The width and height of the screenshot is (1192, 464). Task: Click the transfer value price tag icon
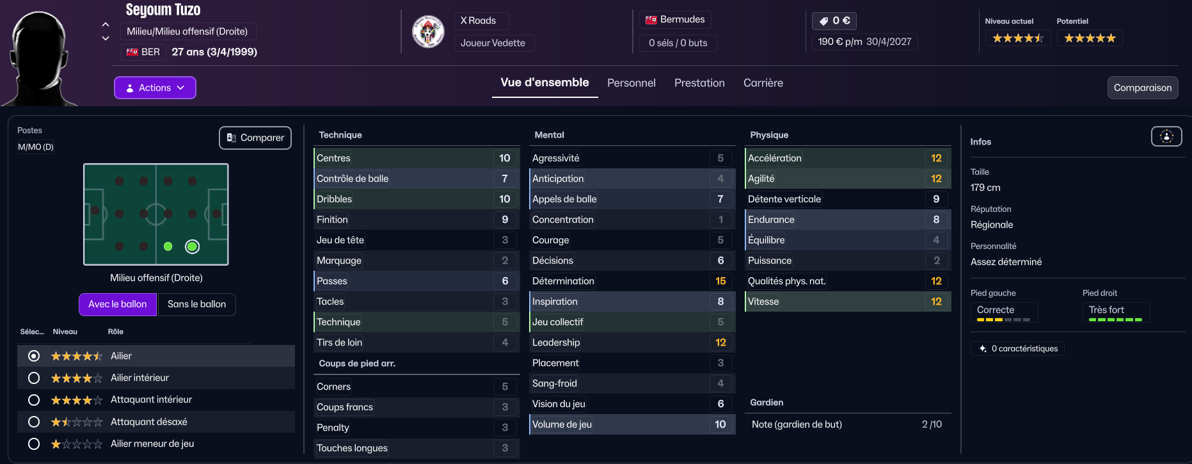click(x=823, y=21)
